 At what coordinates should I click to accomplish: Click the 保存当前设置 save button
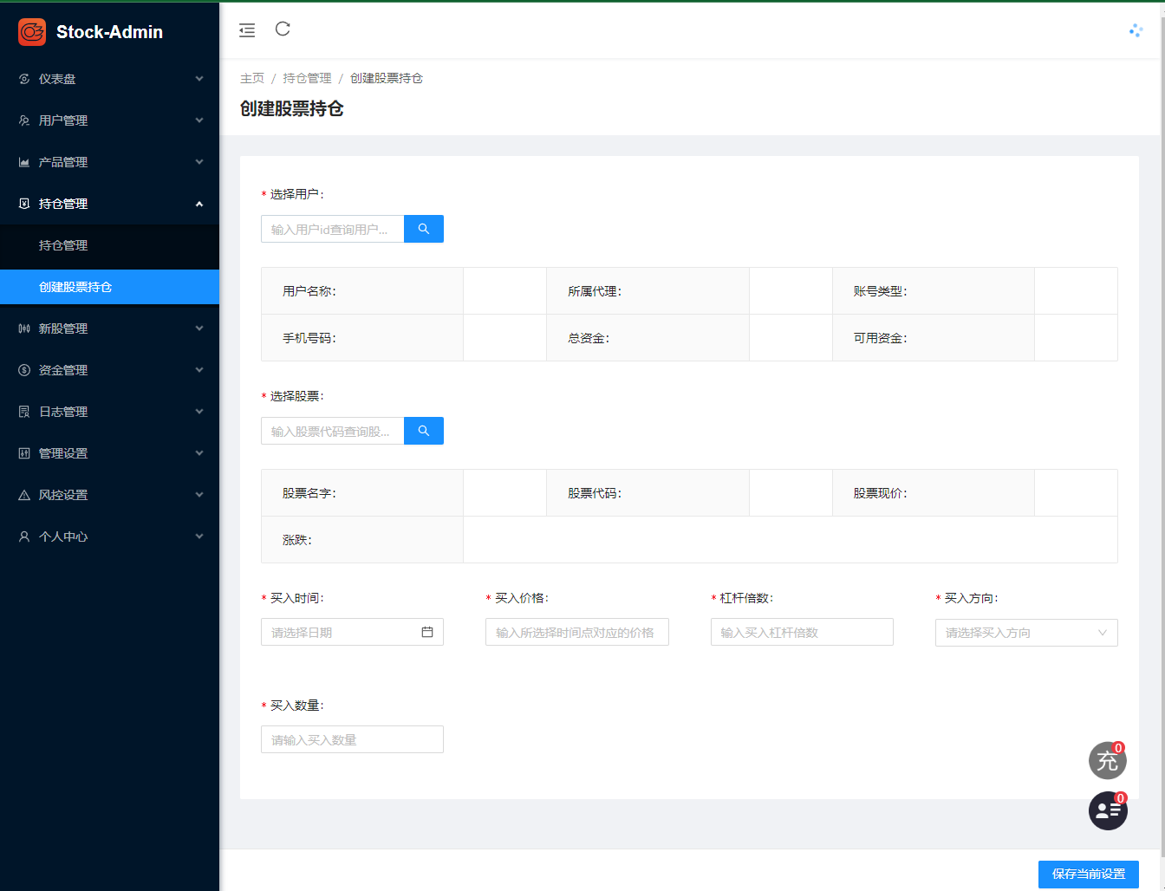coord(1088,874)
